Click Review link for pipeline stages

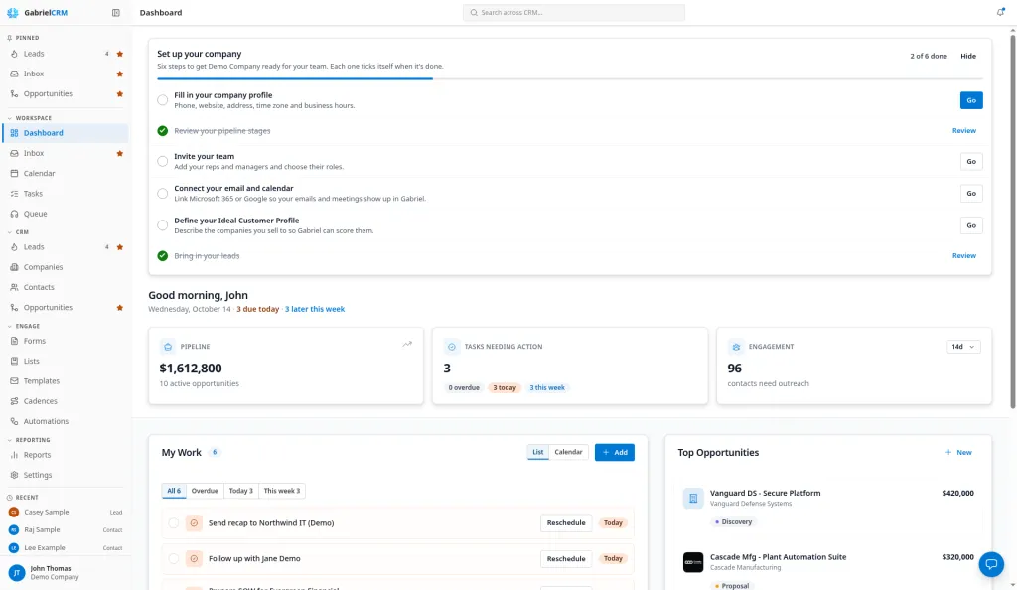pos(963,131)
